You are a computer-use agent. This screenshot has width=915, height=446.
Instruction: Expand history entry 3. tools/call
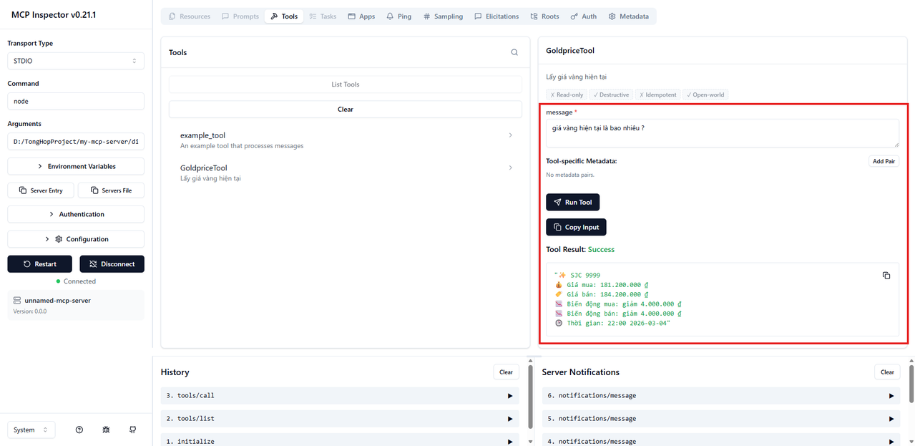coord(340,395)
